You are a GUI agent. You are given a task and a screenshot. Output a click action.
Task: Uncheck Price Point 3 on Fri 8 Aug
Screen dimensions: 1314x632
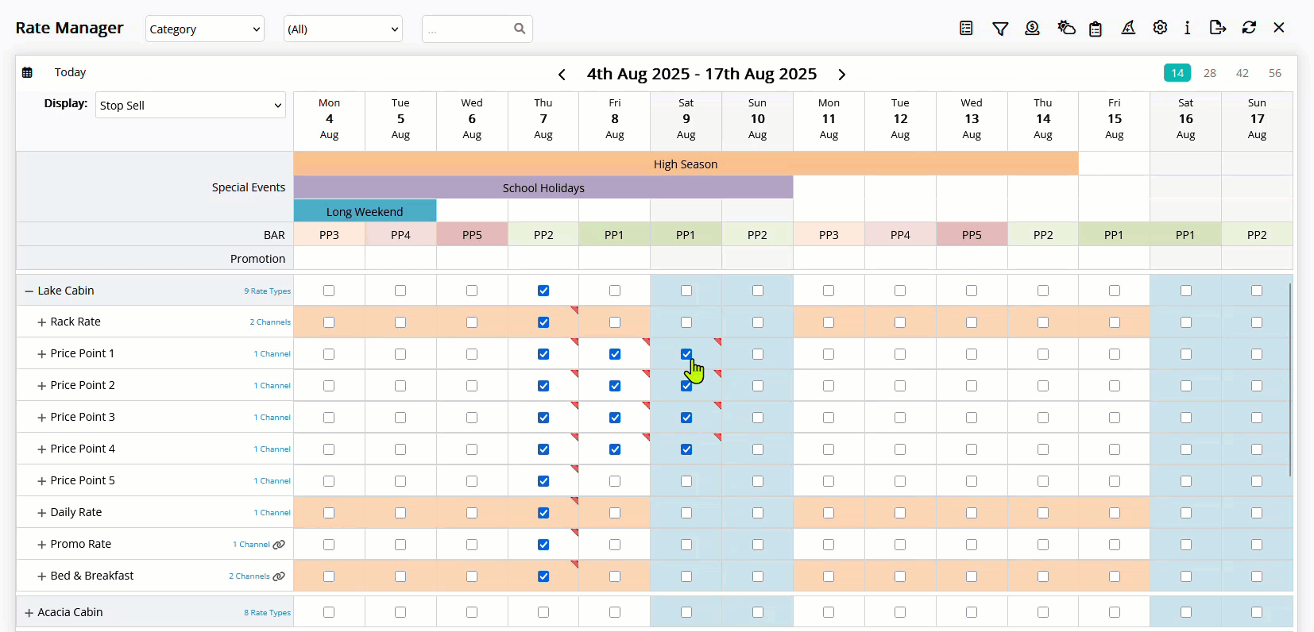[615, 418]
